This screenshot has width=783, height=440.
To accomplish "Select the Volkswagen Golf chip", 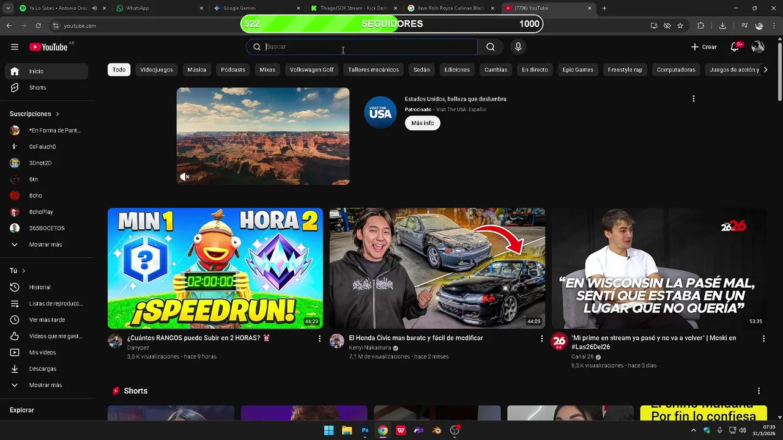I will pyautogui.click(x=311, y=70).
